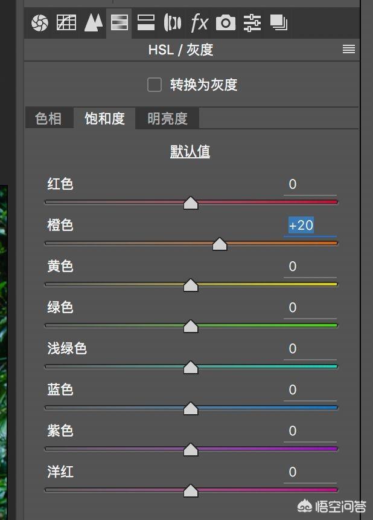Screen dimensions: 373x520
Task: Switch to the 明亮度 tab
Action: (167, 119)
